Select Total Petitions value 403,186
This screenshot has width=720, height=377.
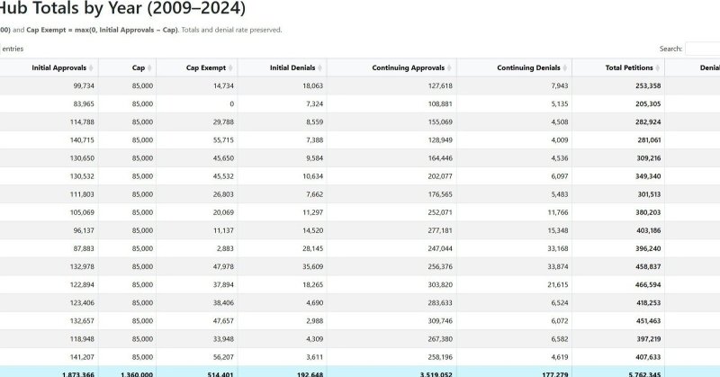[x=648, y=230]
